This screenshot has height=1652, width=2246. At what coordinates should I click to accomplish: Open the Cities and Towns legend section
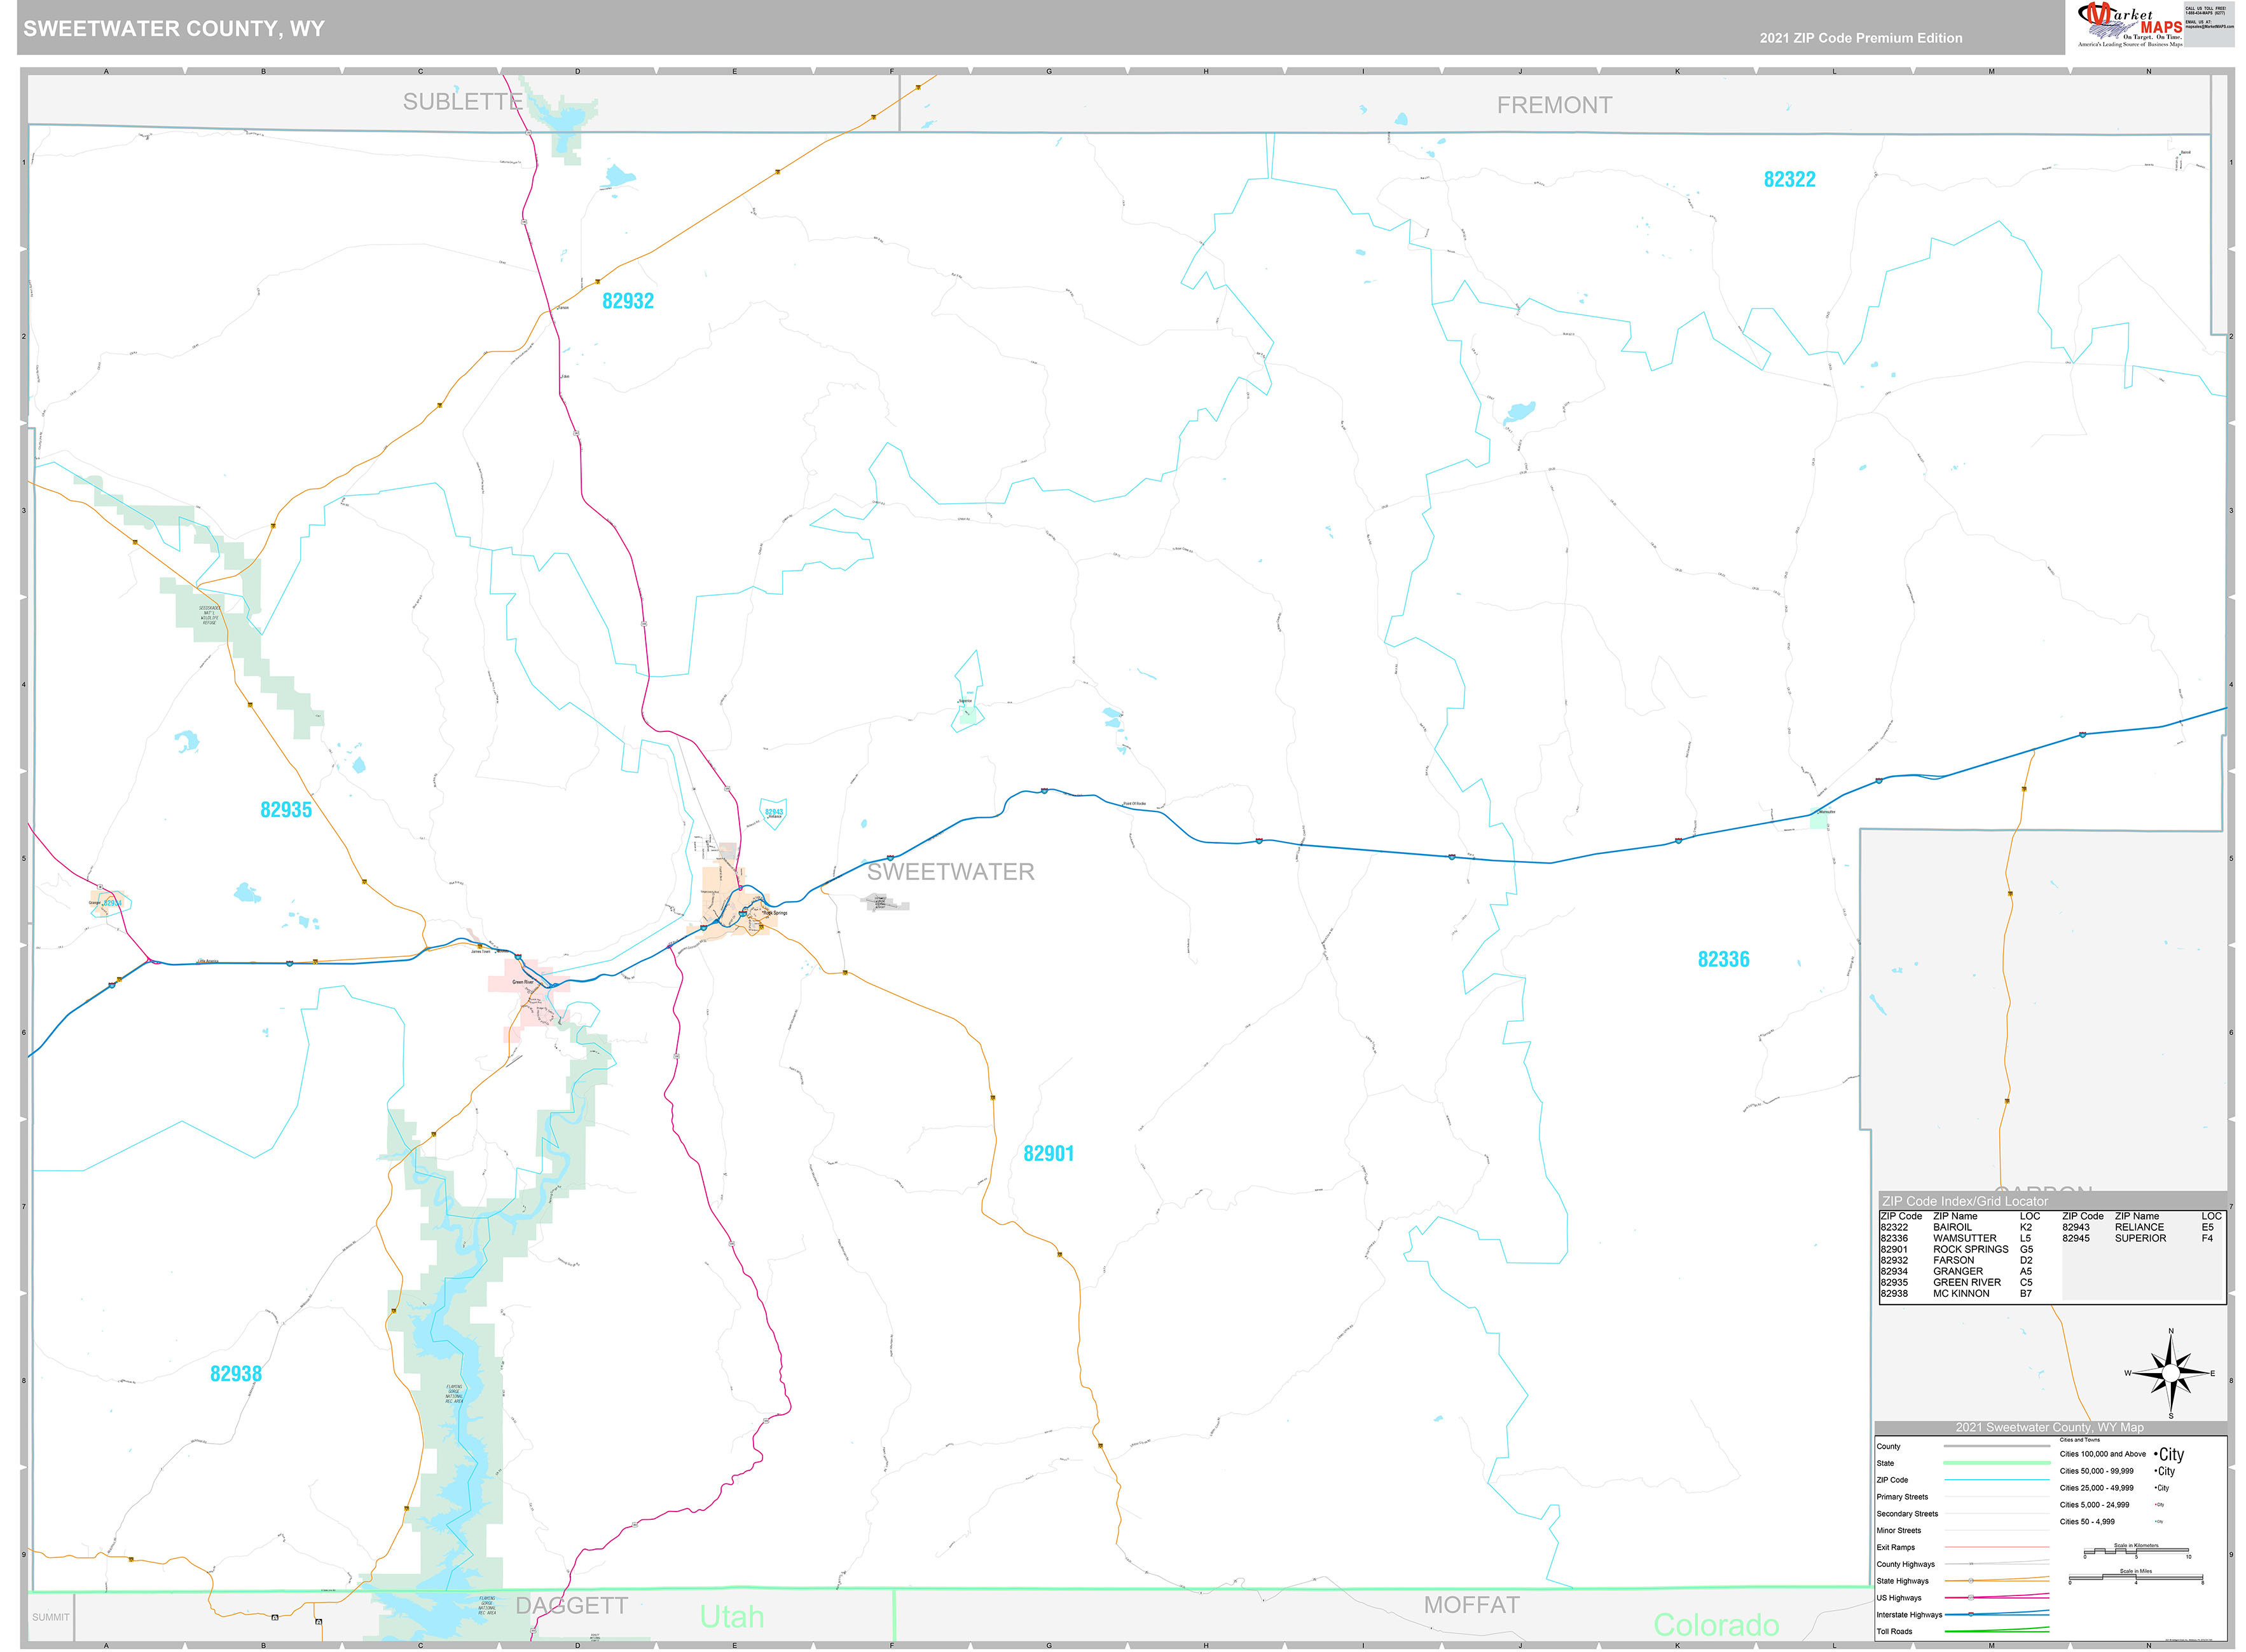coord(2080,1440)
